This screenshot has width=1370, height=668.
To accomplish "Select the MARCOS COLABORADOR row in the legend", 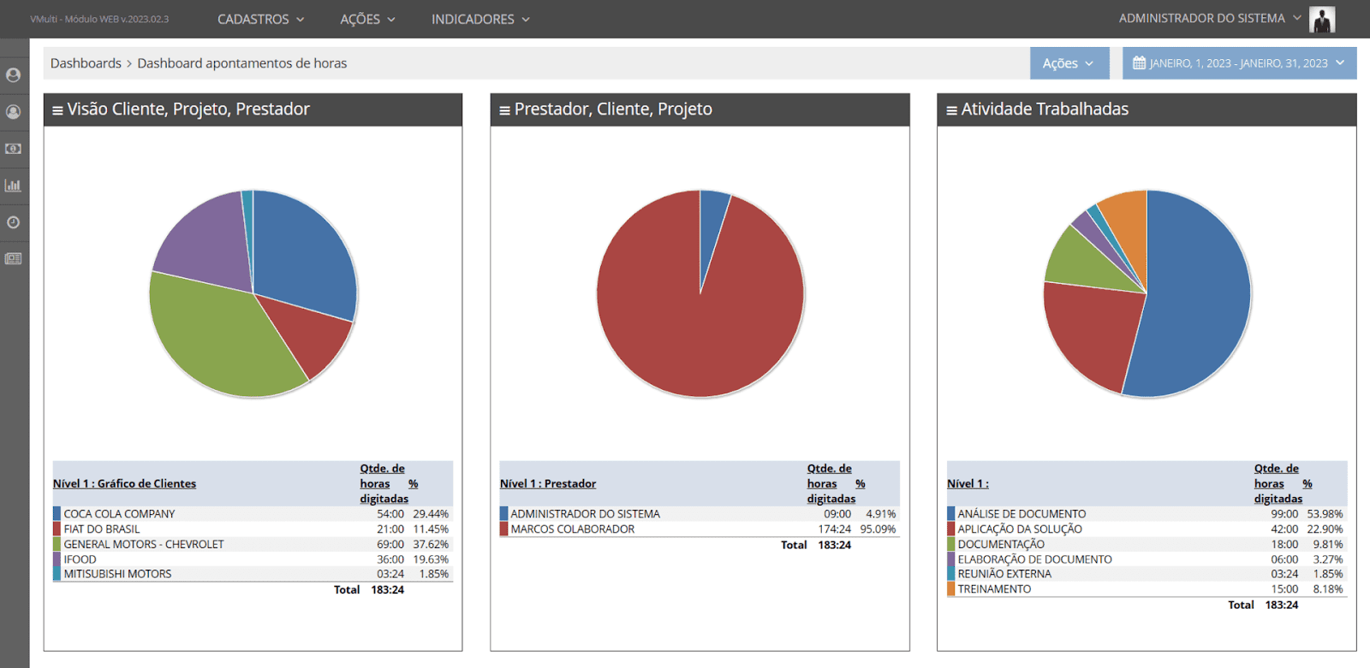I will coord(573,529).
